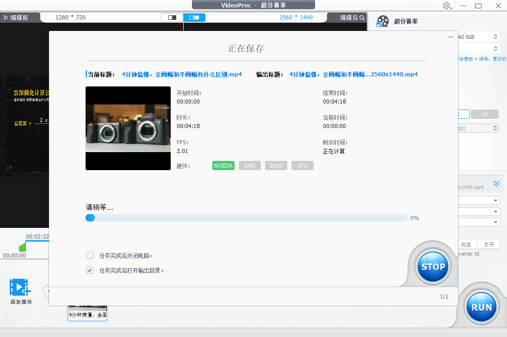Collapse the double-chevron expander near x1440.mp4

[497, 183]
